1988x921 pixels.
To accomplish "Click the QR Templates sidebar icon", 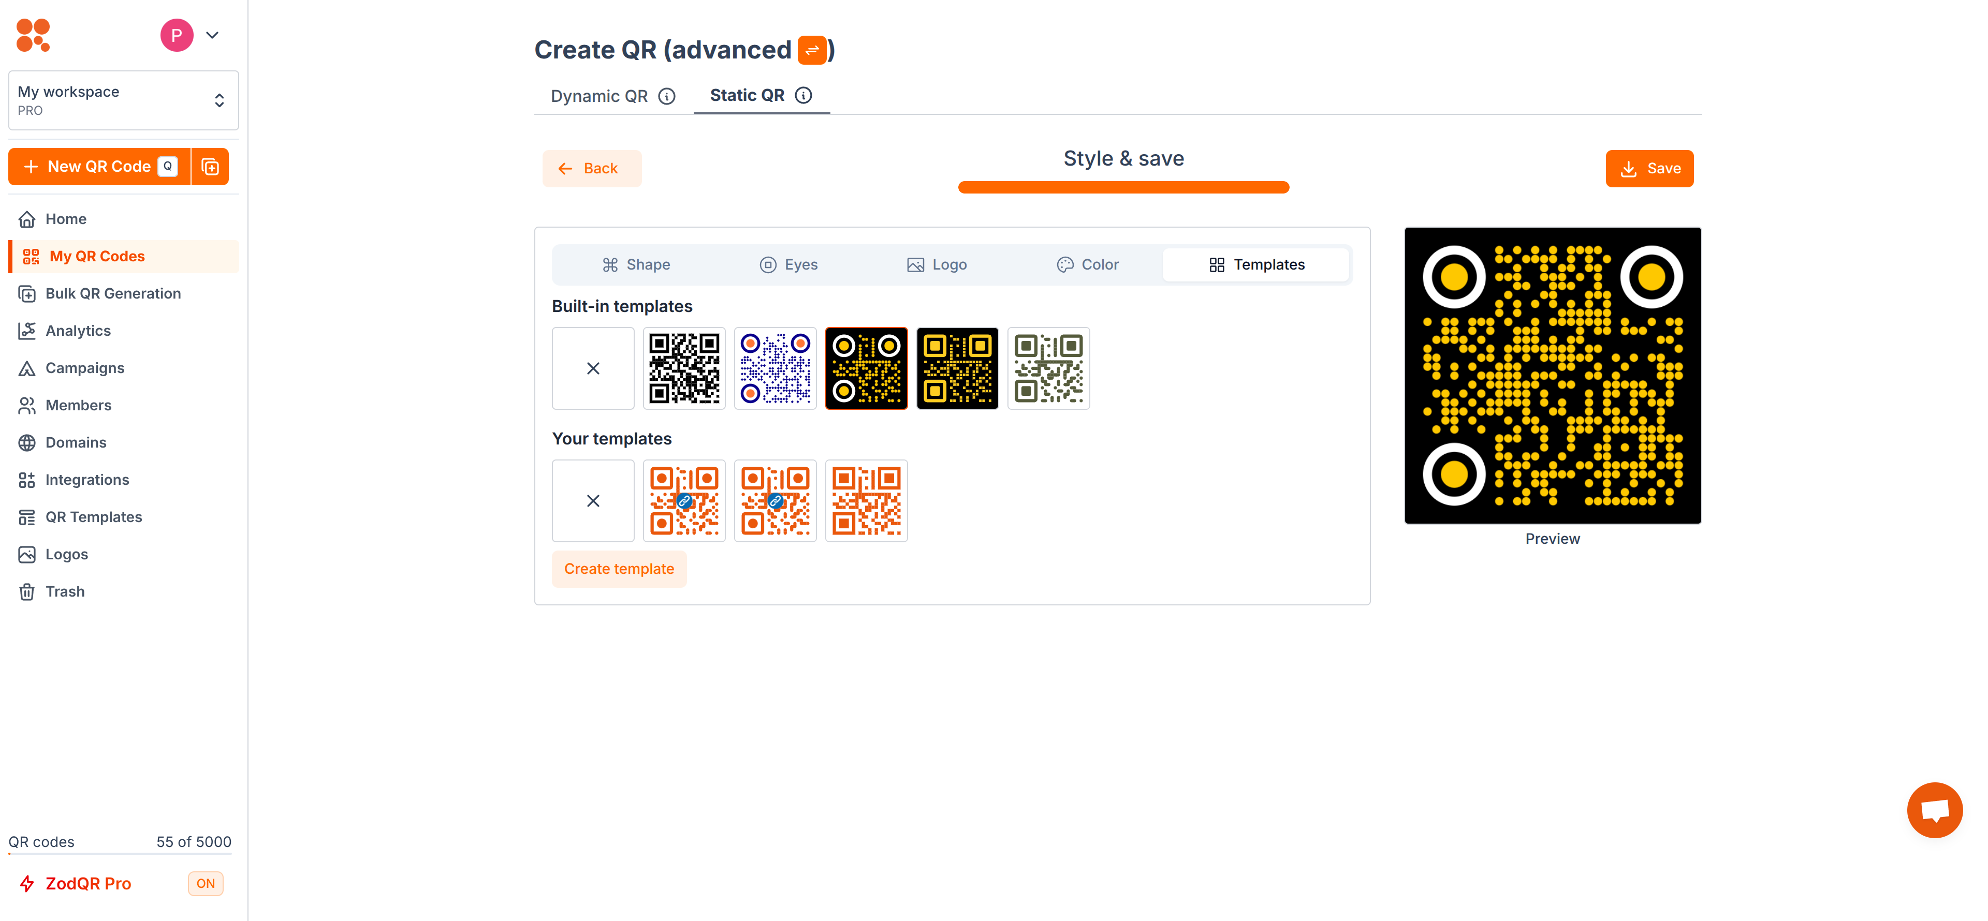I will click(x=27, y=517).
